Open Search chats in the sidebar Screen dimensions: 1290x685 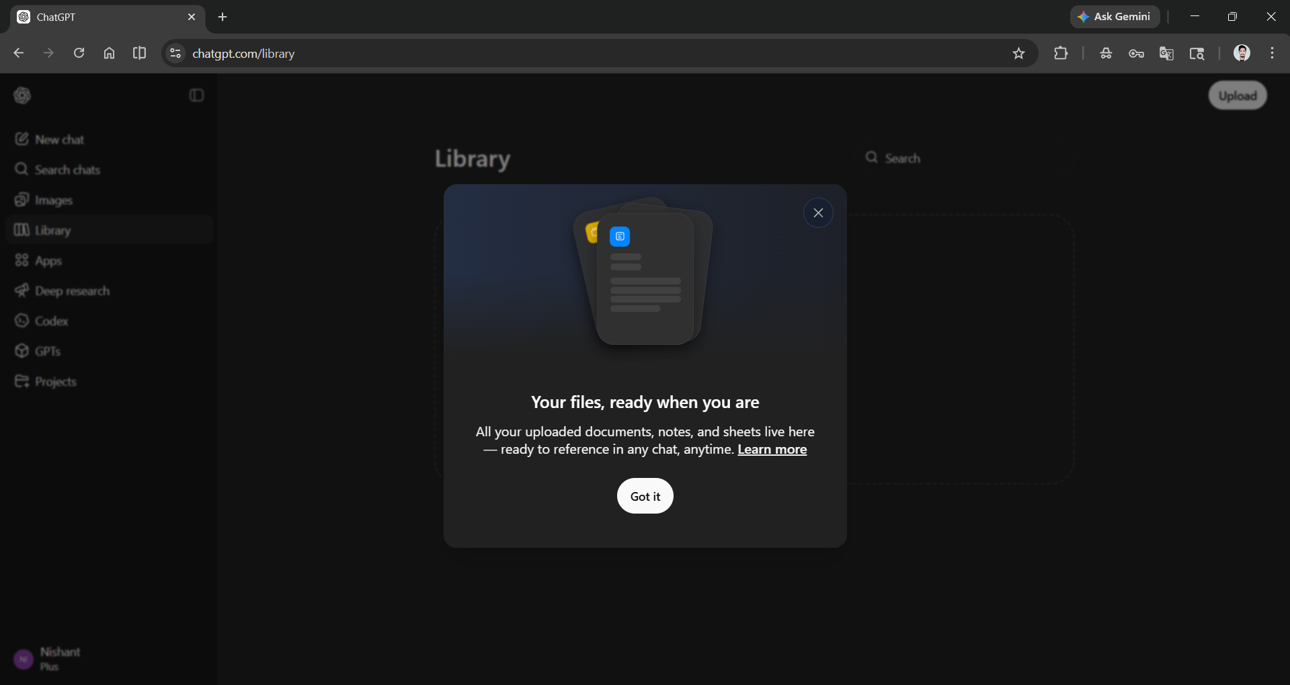[x=67, y=169]
